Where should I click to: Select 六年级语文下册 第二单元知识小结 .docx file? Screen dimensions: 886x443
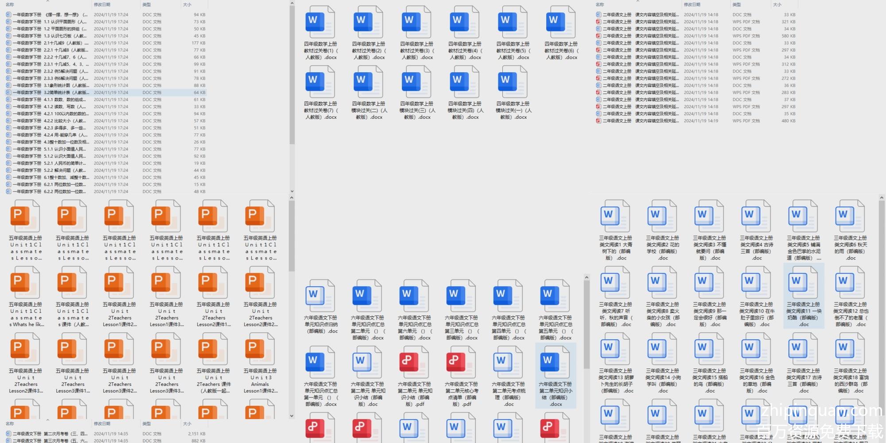click(x=556, y=363)
